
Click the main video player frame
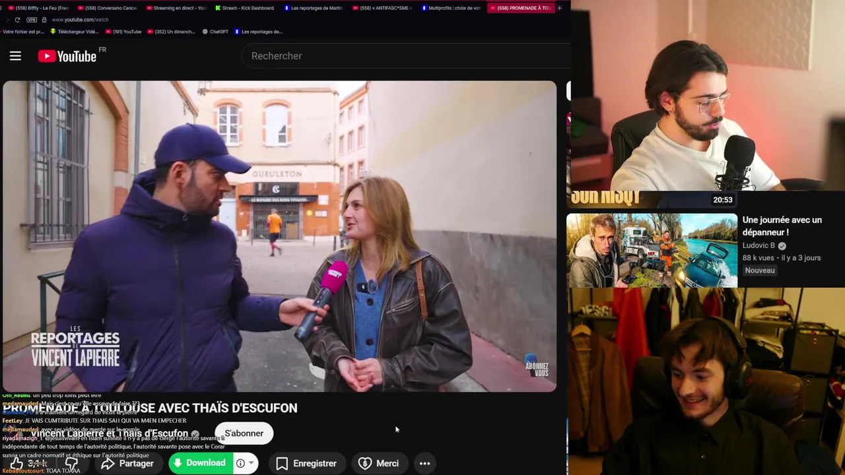[279, 236]
